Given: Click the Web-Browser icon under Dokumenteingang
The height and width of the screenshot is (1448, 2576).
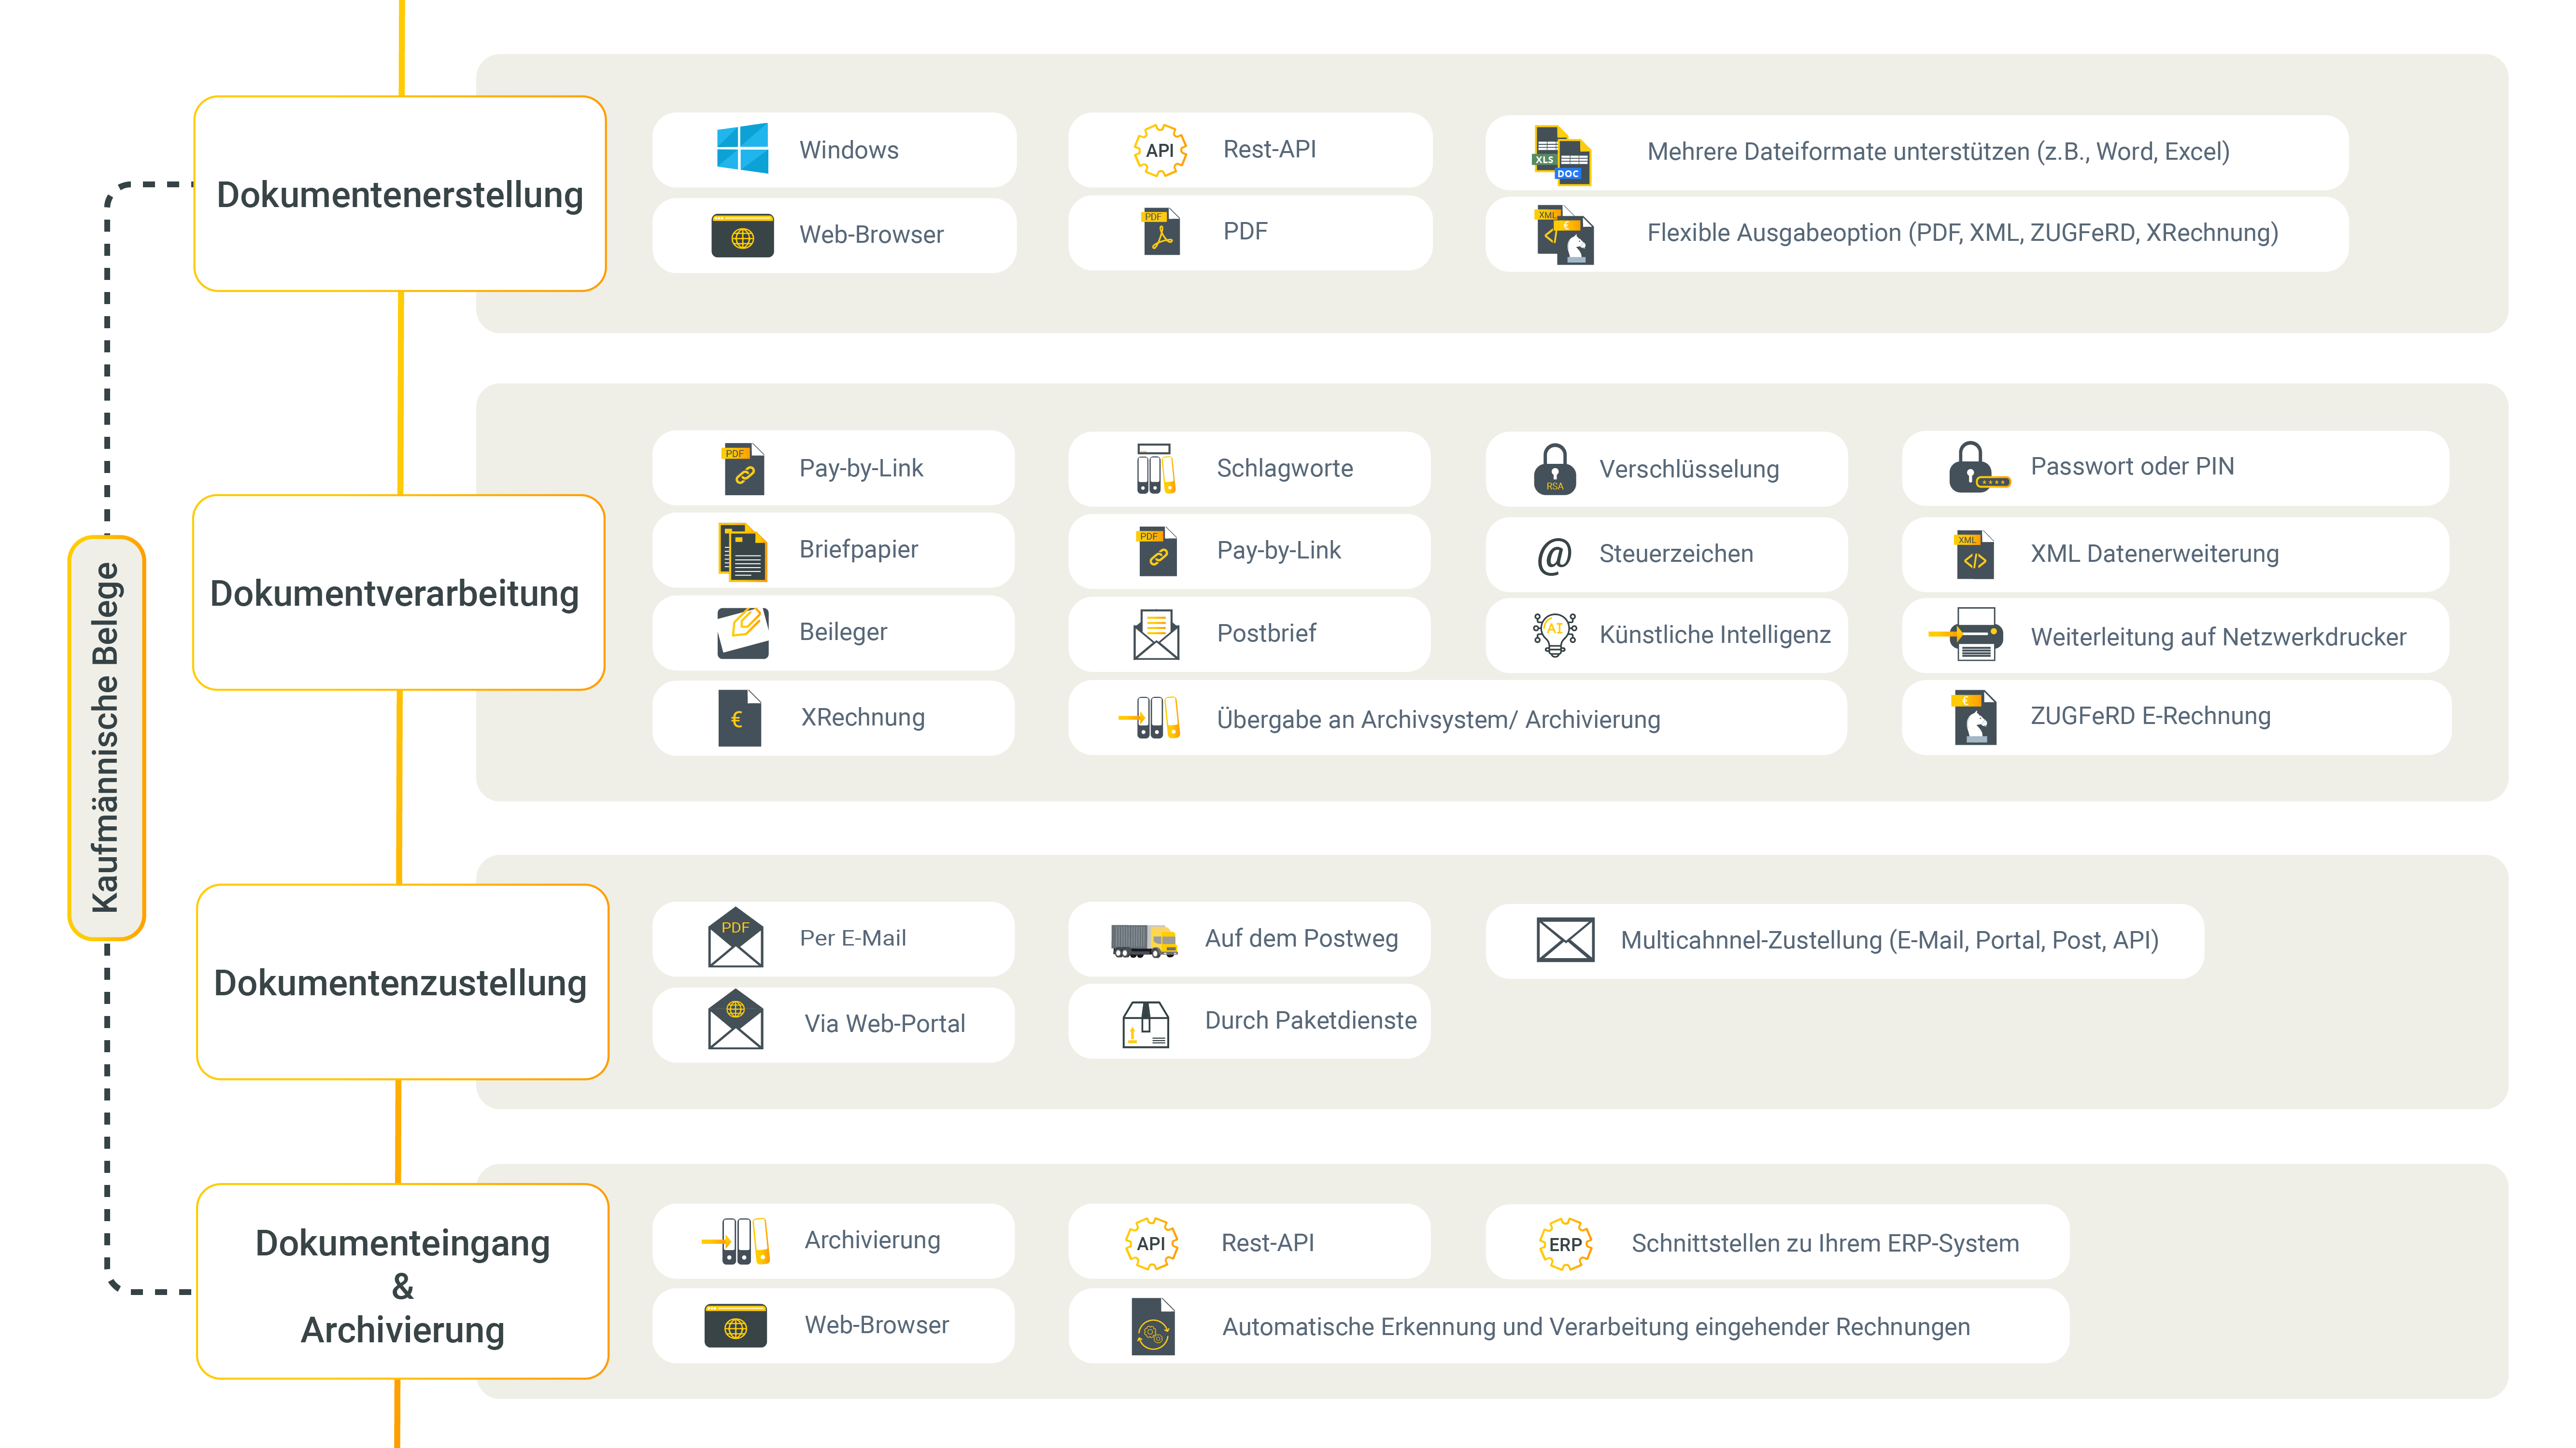Looking at the screenshot, I should click(735, 1327).
